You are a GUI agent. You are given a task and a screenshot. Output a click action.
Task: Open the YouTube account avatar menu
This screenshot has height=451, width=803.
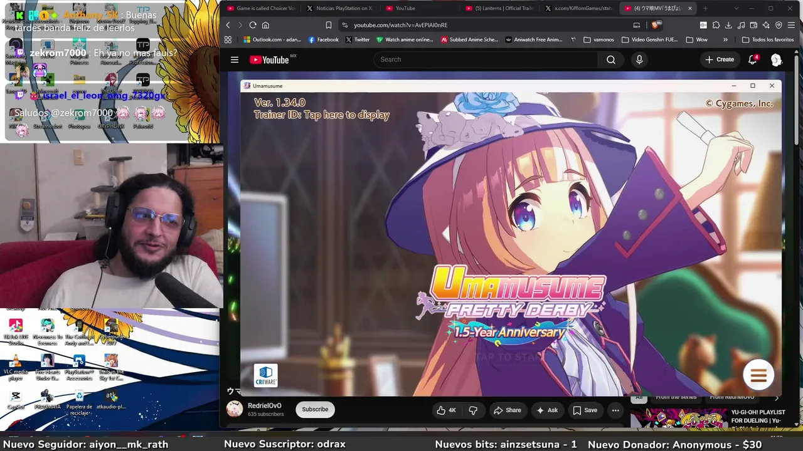pyautogui.click(x=776, y=60)
